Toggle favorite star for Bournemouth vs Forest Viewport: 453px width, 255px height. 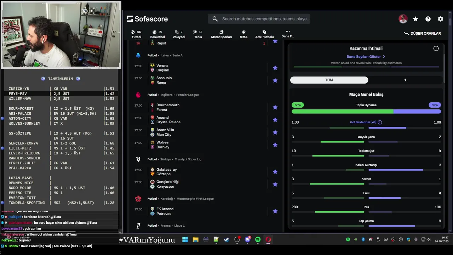point(275,107)
